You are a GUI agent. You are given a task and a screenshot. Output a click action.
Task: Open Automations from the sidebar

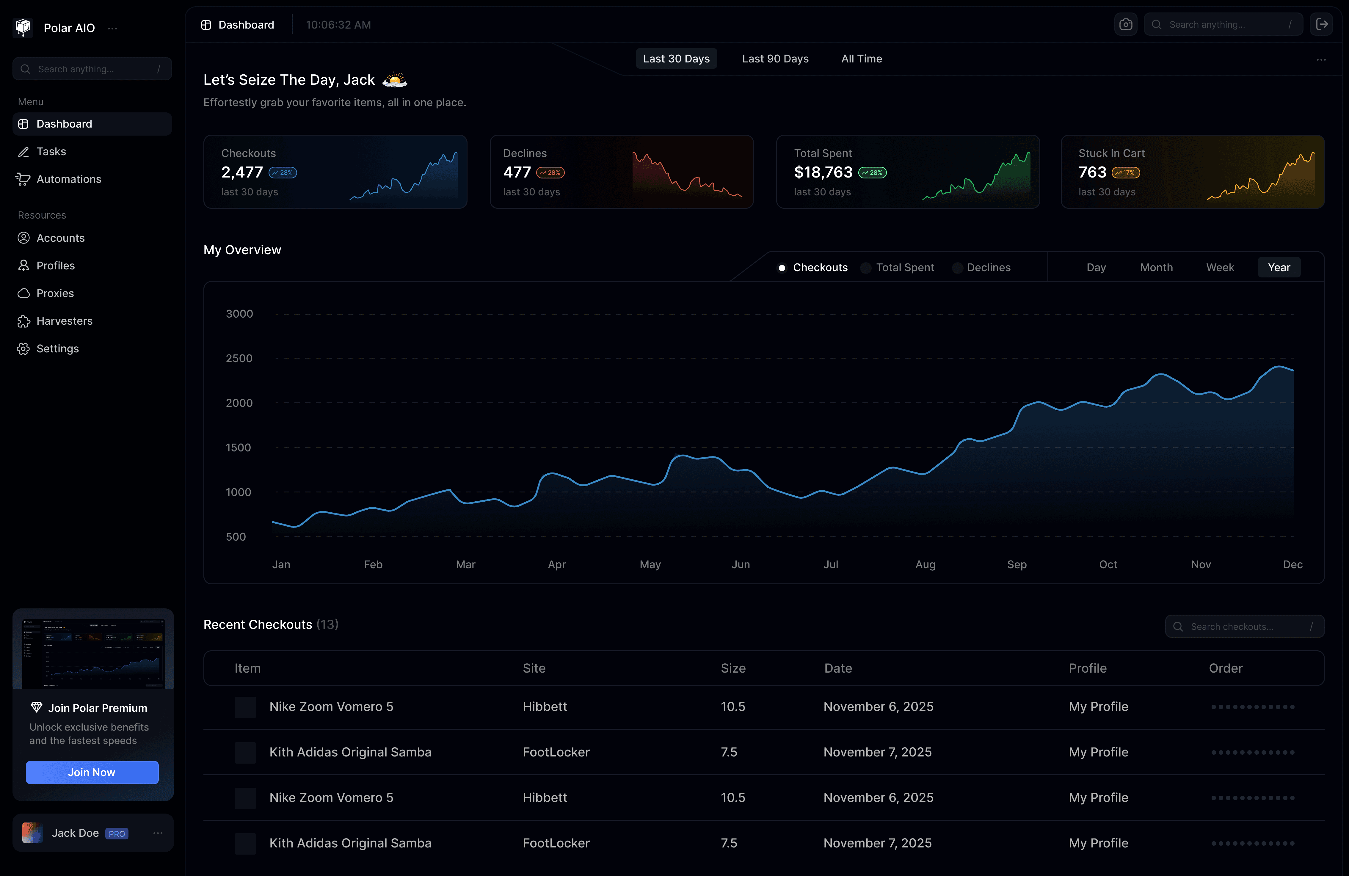[68, 179]
